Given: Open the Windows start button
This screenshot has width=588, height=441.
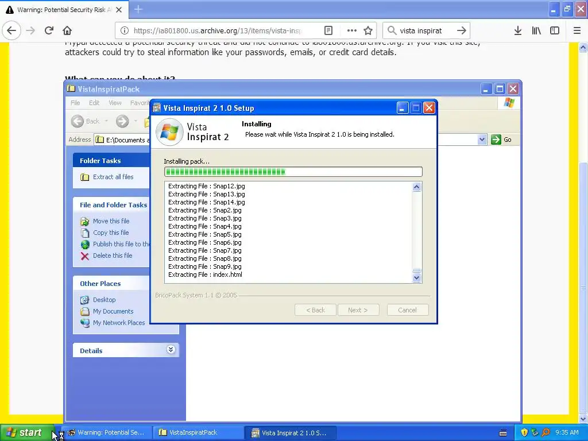Looking at the screenshot, I should click(27, 433).
